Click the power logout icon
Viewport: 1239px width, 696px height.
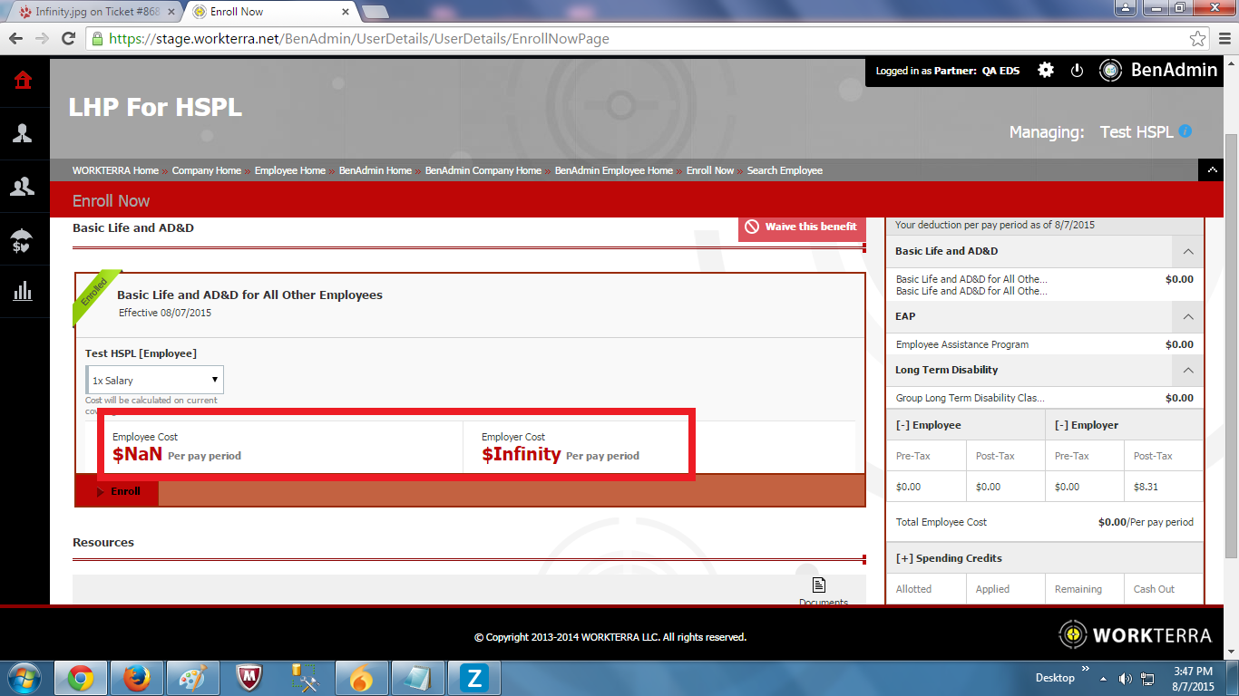tap(1077, 70)
